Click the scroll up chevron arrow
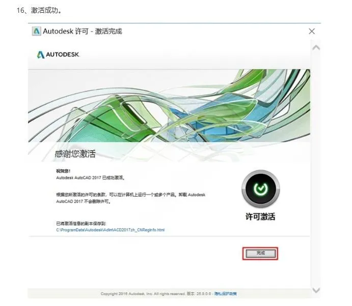This screenshot has width=352, height=306. tap(316, 47)
